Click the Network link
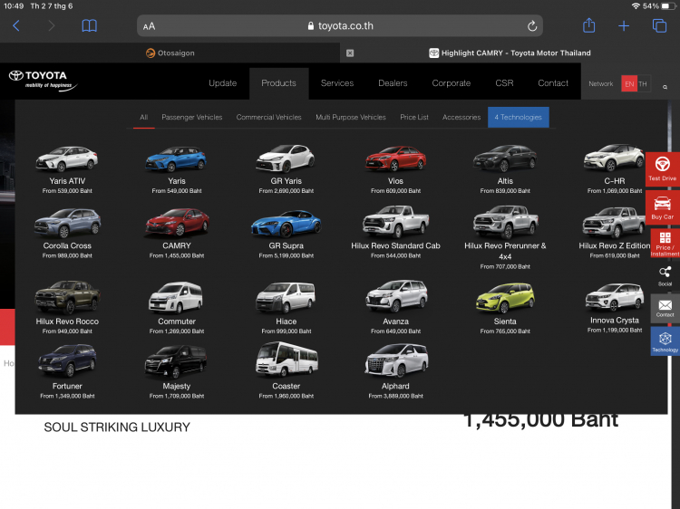Screen dimensions: 680x509 600,83
